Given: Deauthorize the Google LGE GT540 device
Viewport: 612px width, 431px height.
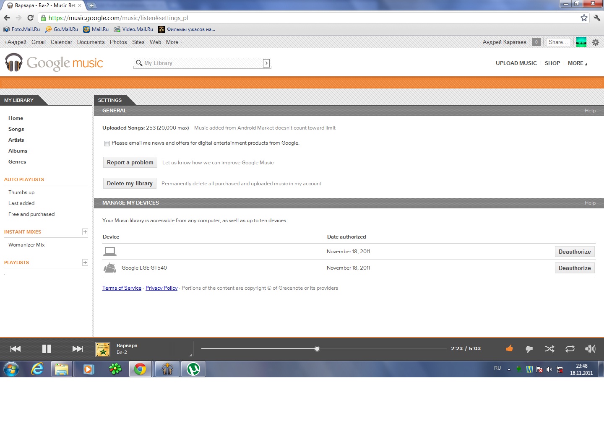Looking at the screenshot, I should pos(575,268).
